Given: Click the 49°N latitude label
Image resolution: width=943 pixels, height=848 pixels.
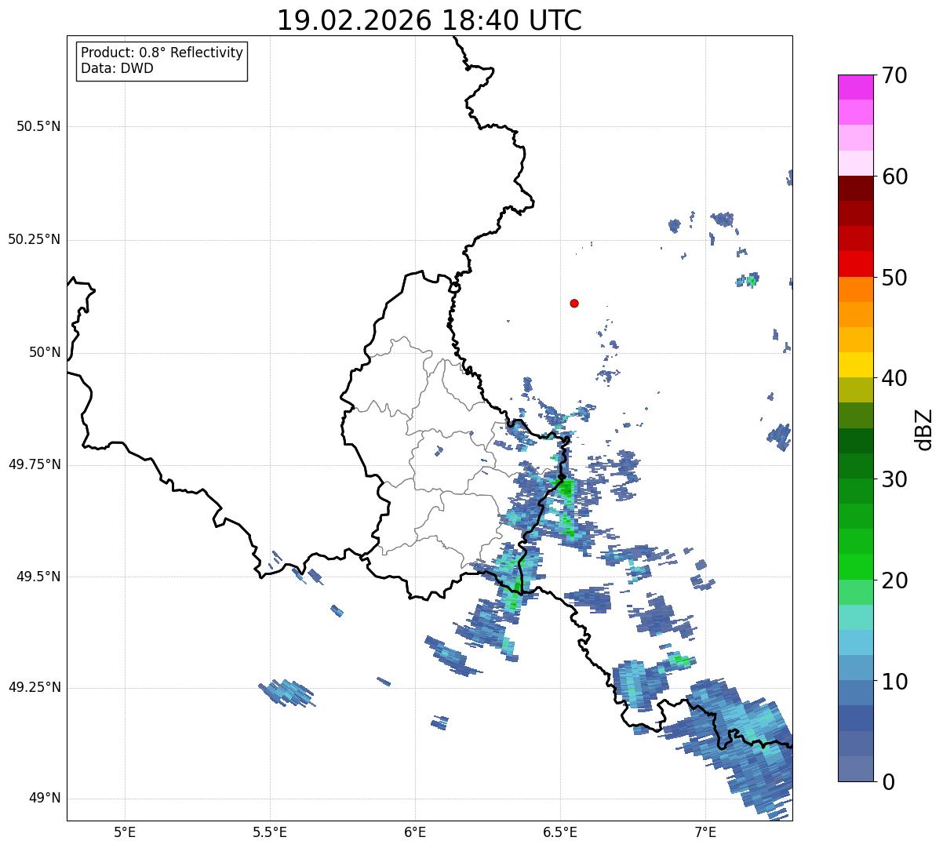Looking at the screenshot, I should coord(45,798).
